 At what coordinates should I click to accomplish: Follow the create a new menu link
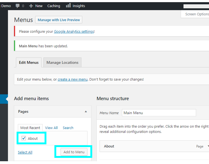tap(73, 79)
